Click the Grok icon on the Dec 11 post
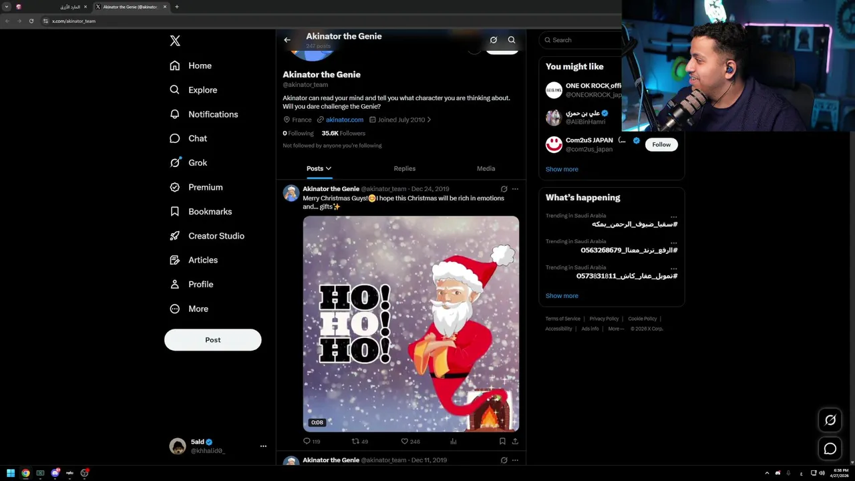This screenshot has height=481, width=855. point(504,460)
